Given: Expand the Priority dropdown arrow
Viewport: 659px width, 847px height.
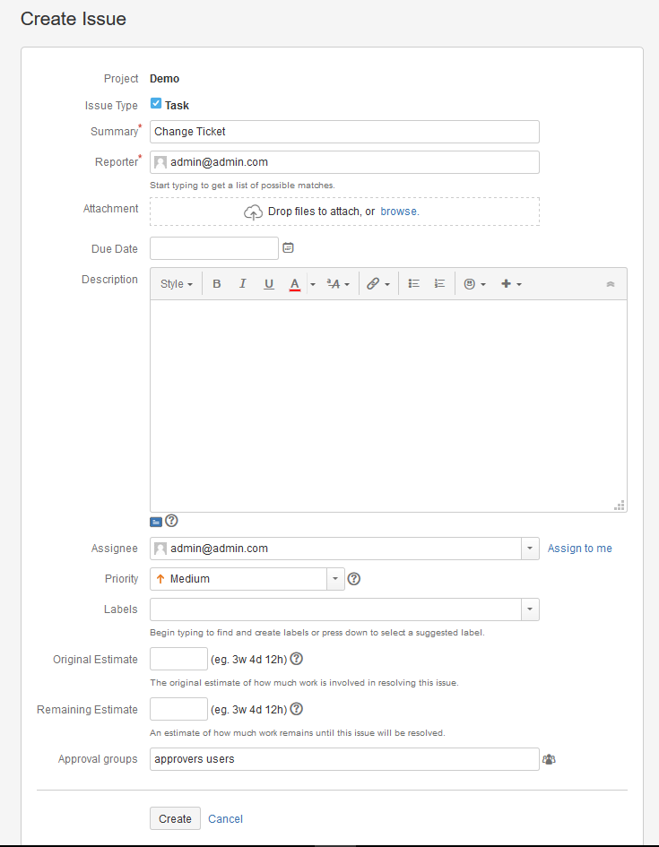Looking at the screenshot, I should click(335, 578).
